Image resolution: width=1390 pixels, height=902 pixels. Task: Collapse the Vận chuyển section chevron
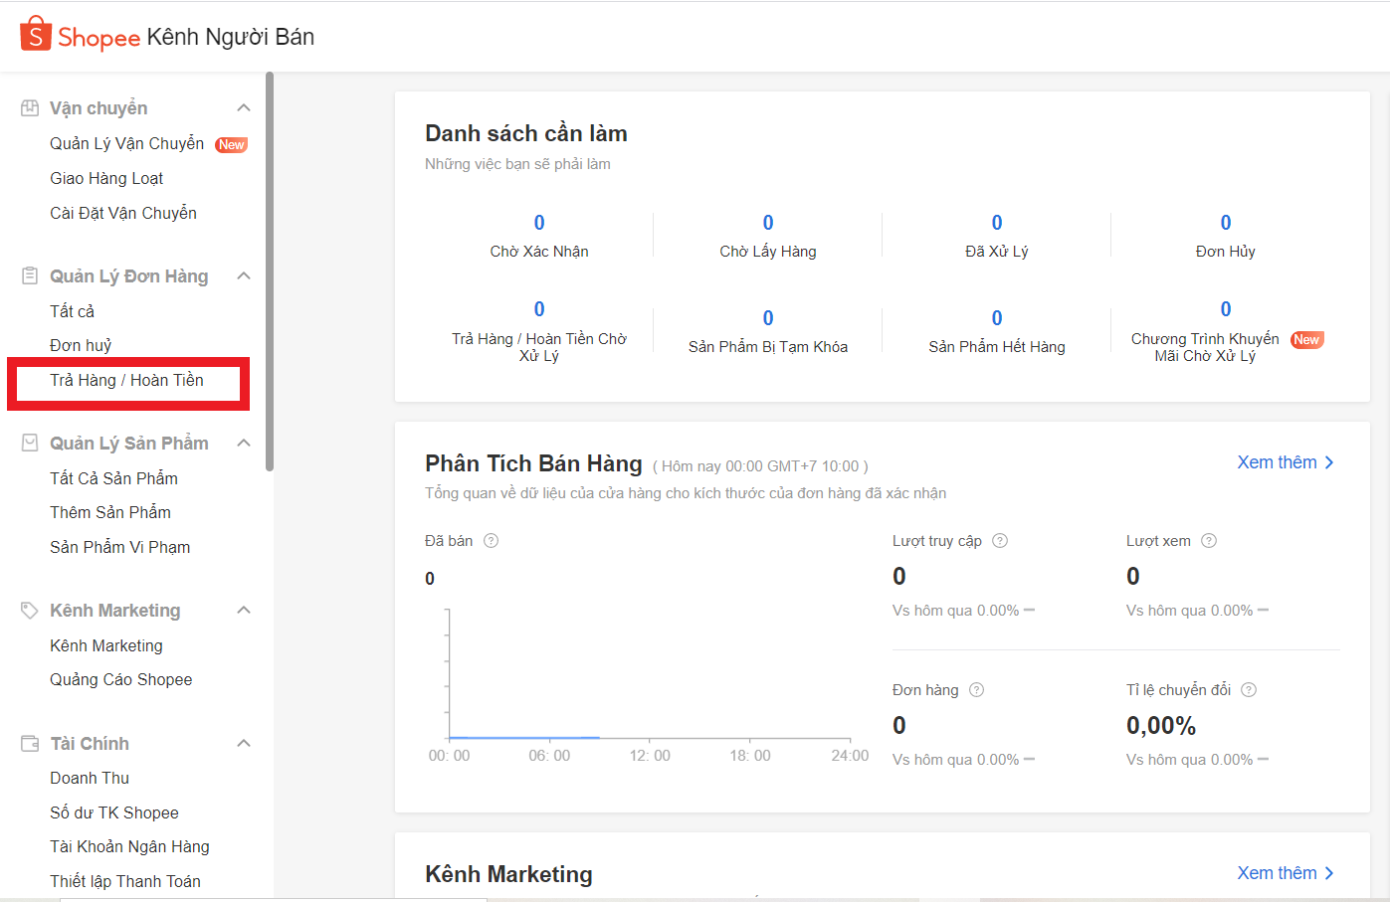[x=244, y=108]
